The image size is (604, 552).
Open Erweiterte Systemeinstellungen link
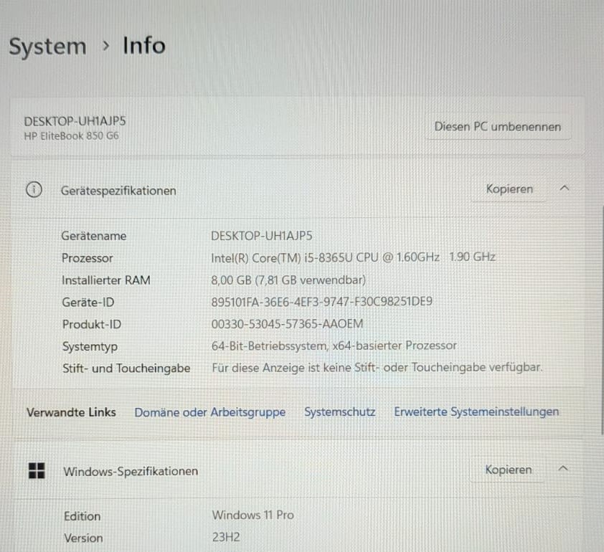[x=476, y=412]
